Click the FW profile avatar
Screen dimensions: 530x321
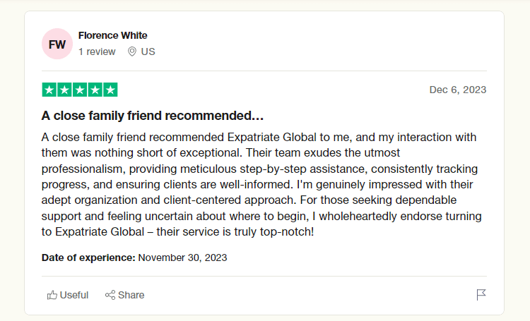[x=57, y=44]
